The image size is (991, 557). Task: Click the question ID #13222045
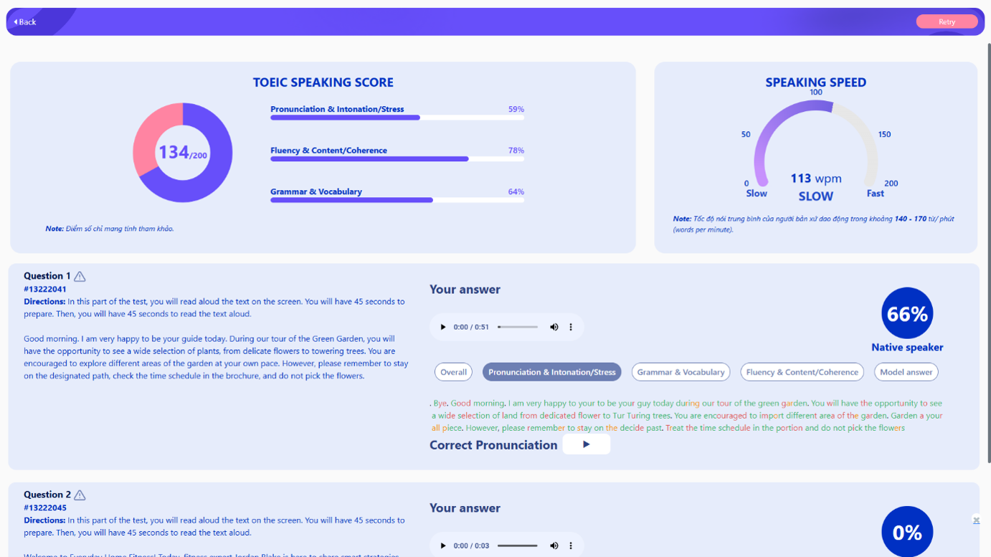point(45,508)
